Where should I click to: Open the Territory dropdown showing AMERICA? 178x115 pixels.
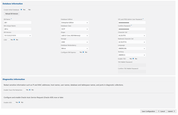tap(132, 55)
